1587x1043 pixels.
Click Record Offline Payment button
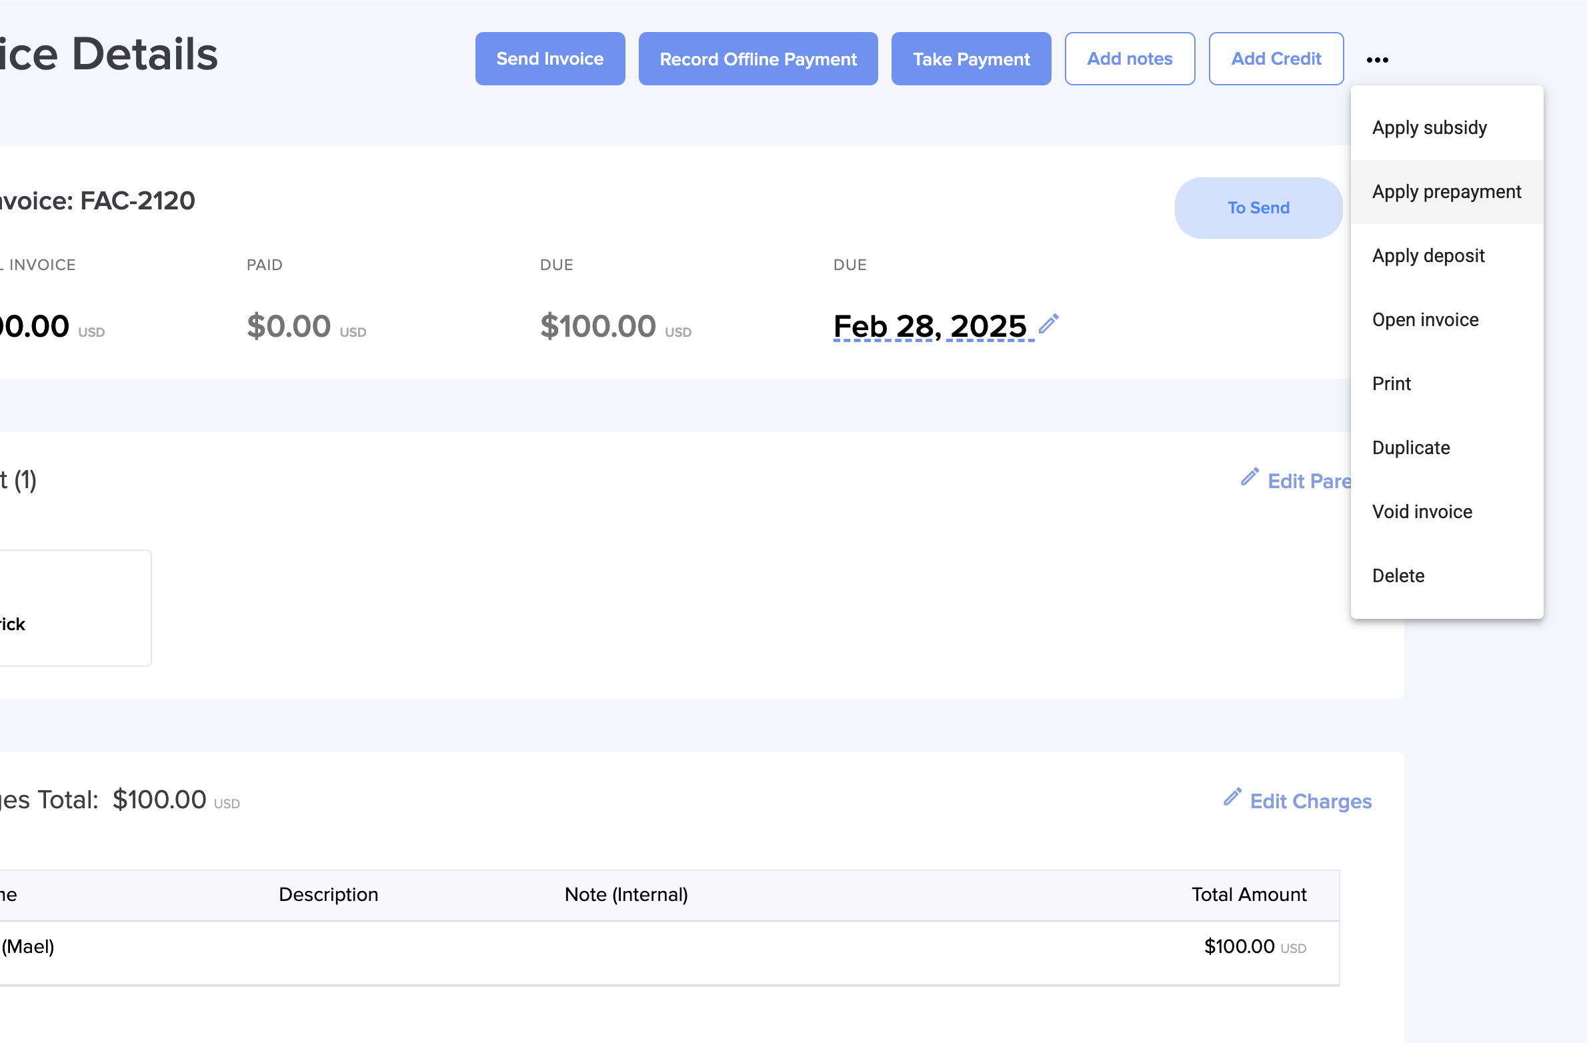point(757,59)
